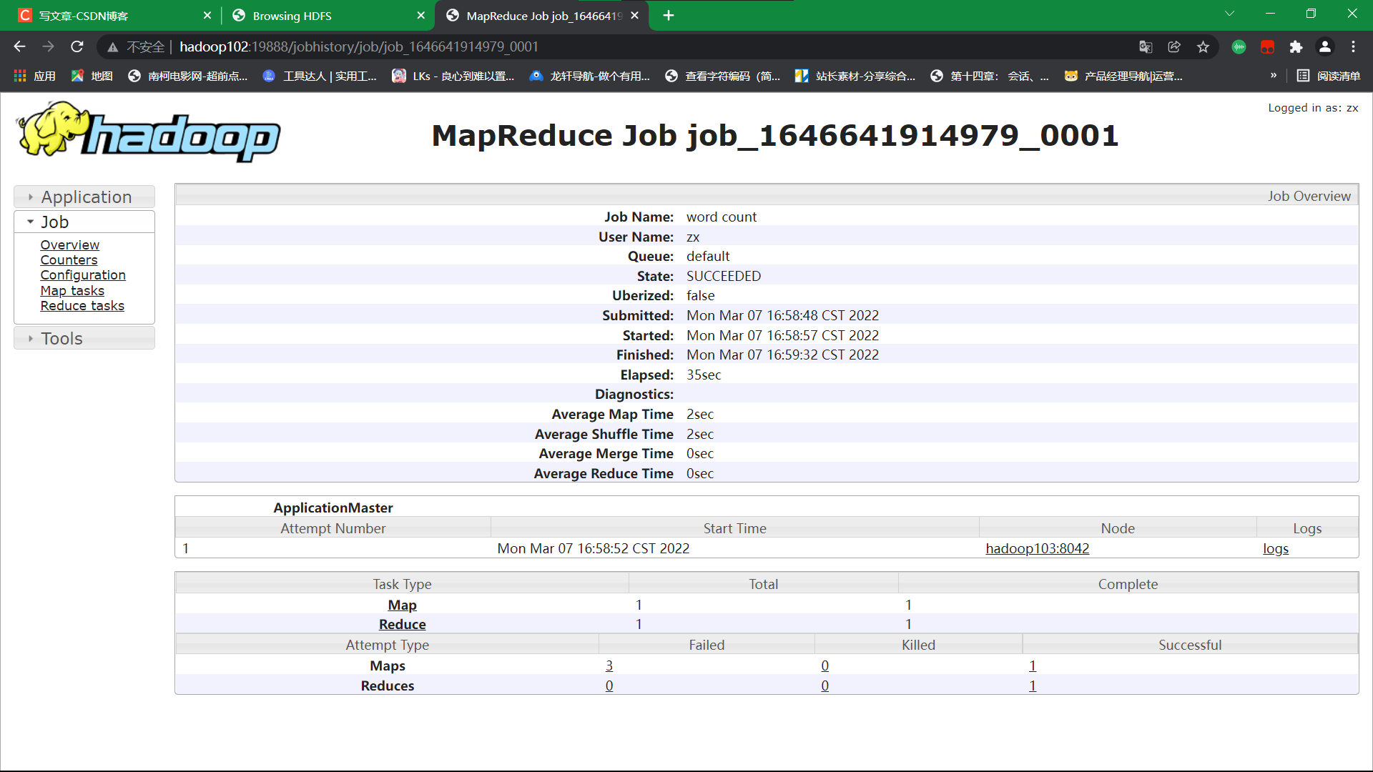Open killed Maps attempts count
This screenshot has height=772, width=1373.
tap(825, 665)
